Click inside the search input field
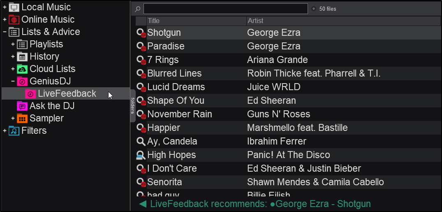Image resolution: width=442 pixels, height=212 pixels. pos(225,9)
